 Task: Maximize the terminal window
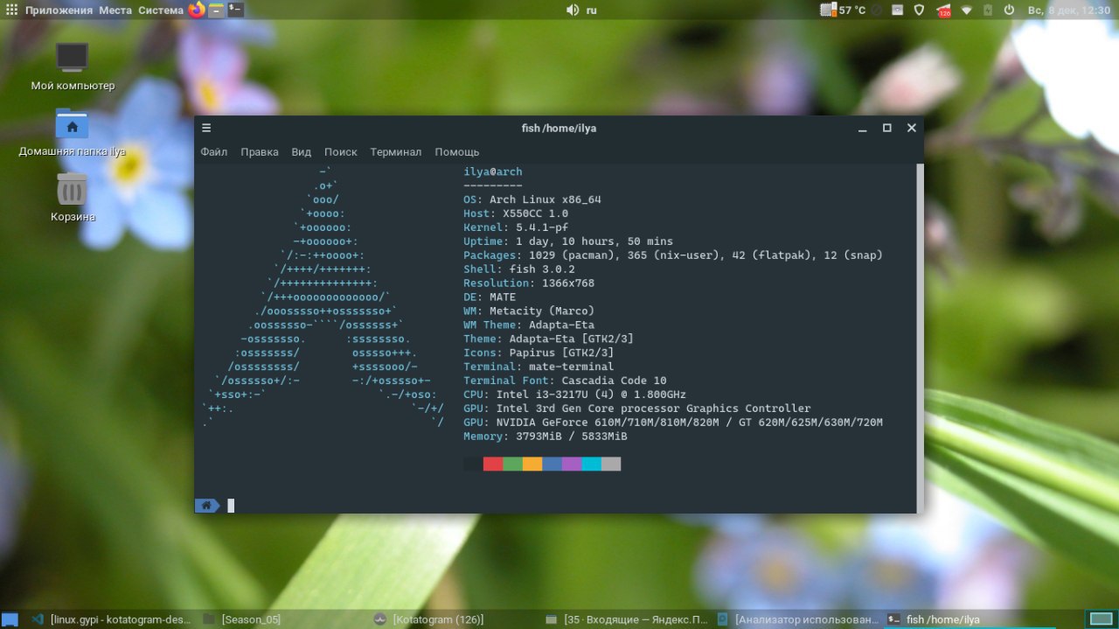(886, 128)
